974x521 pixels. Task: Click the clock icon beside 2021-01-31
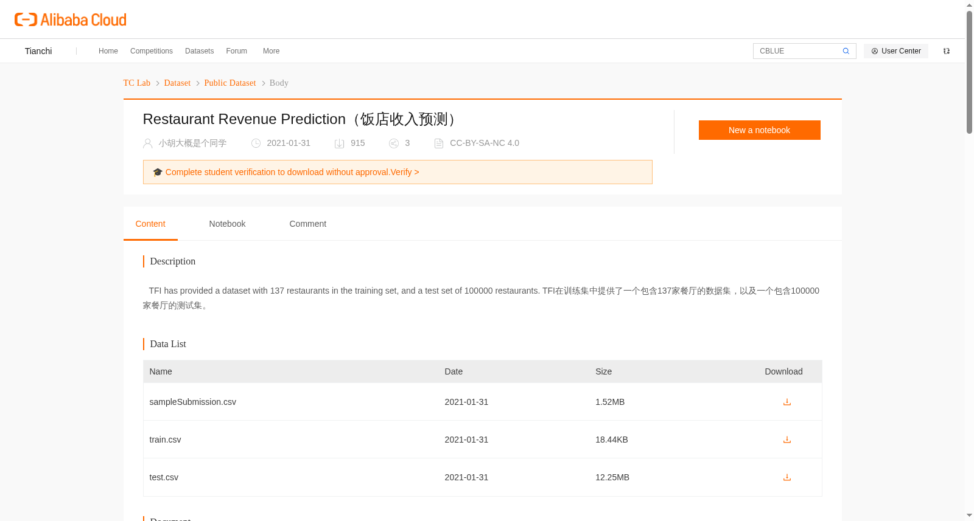click(256, 143)
